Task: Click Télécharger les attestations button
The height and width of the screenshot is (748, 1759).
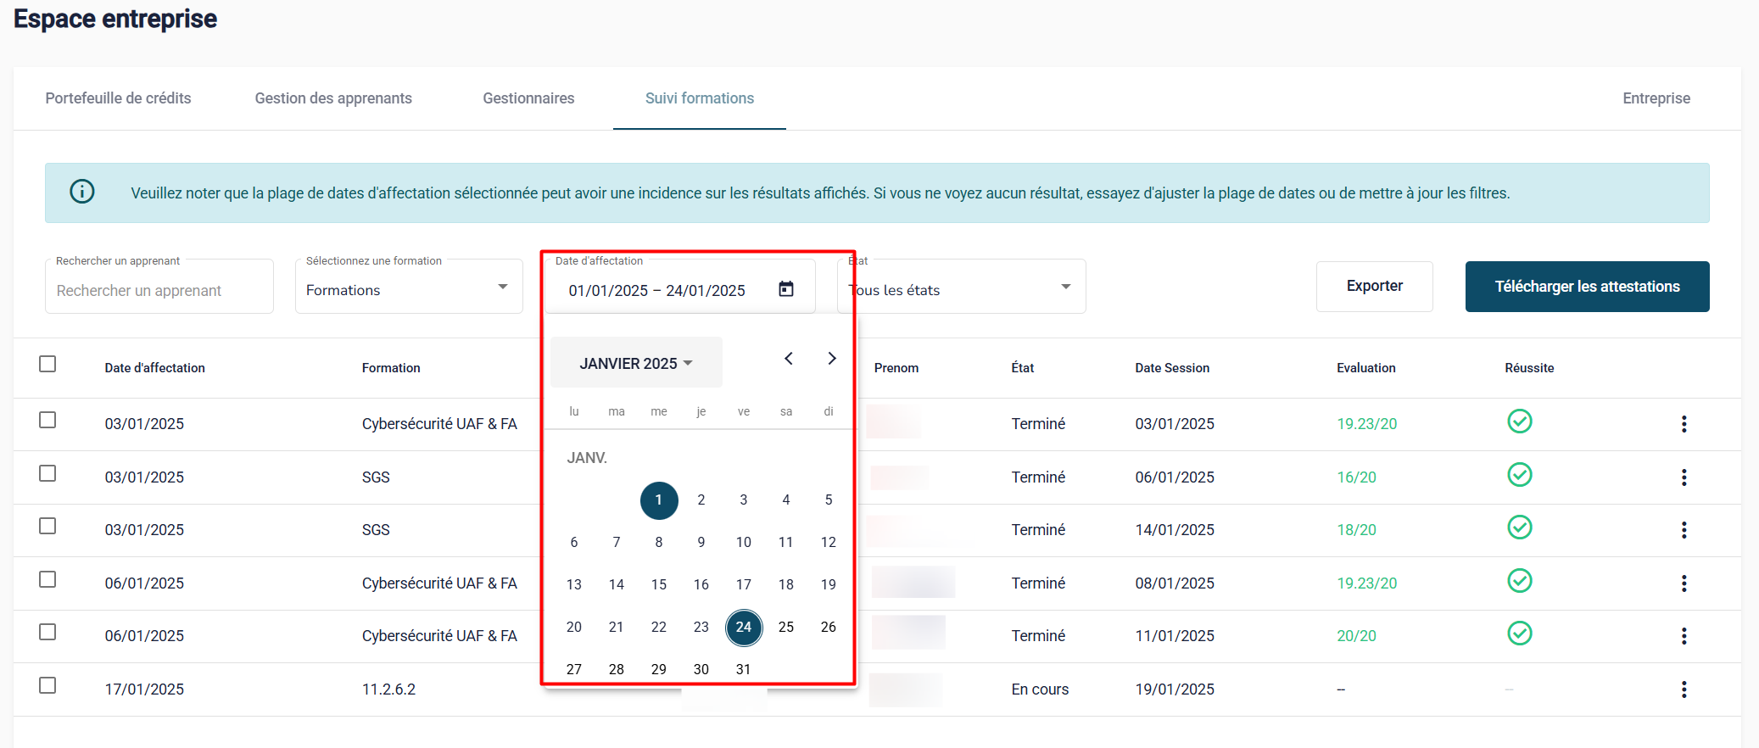Action: 1587,287
